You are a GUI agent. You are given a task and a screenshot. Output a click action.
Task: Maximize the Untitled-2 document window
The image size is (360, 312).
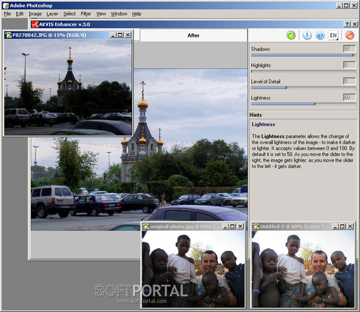click(342, 227)
